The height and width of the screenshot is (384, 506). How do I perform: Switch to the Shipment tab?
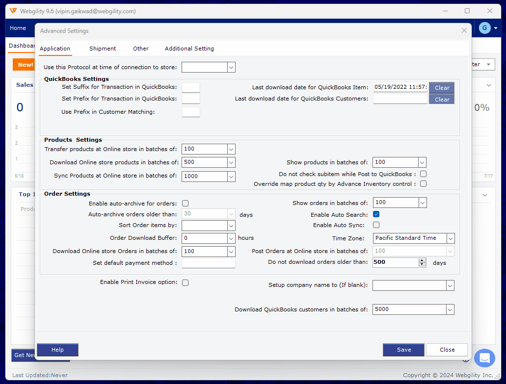pyautogui.click(x=103, y=49)
